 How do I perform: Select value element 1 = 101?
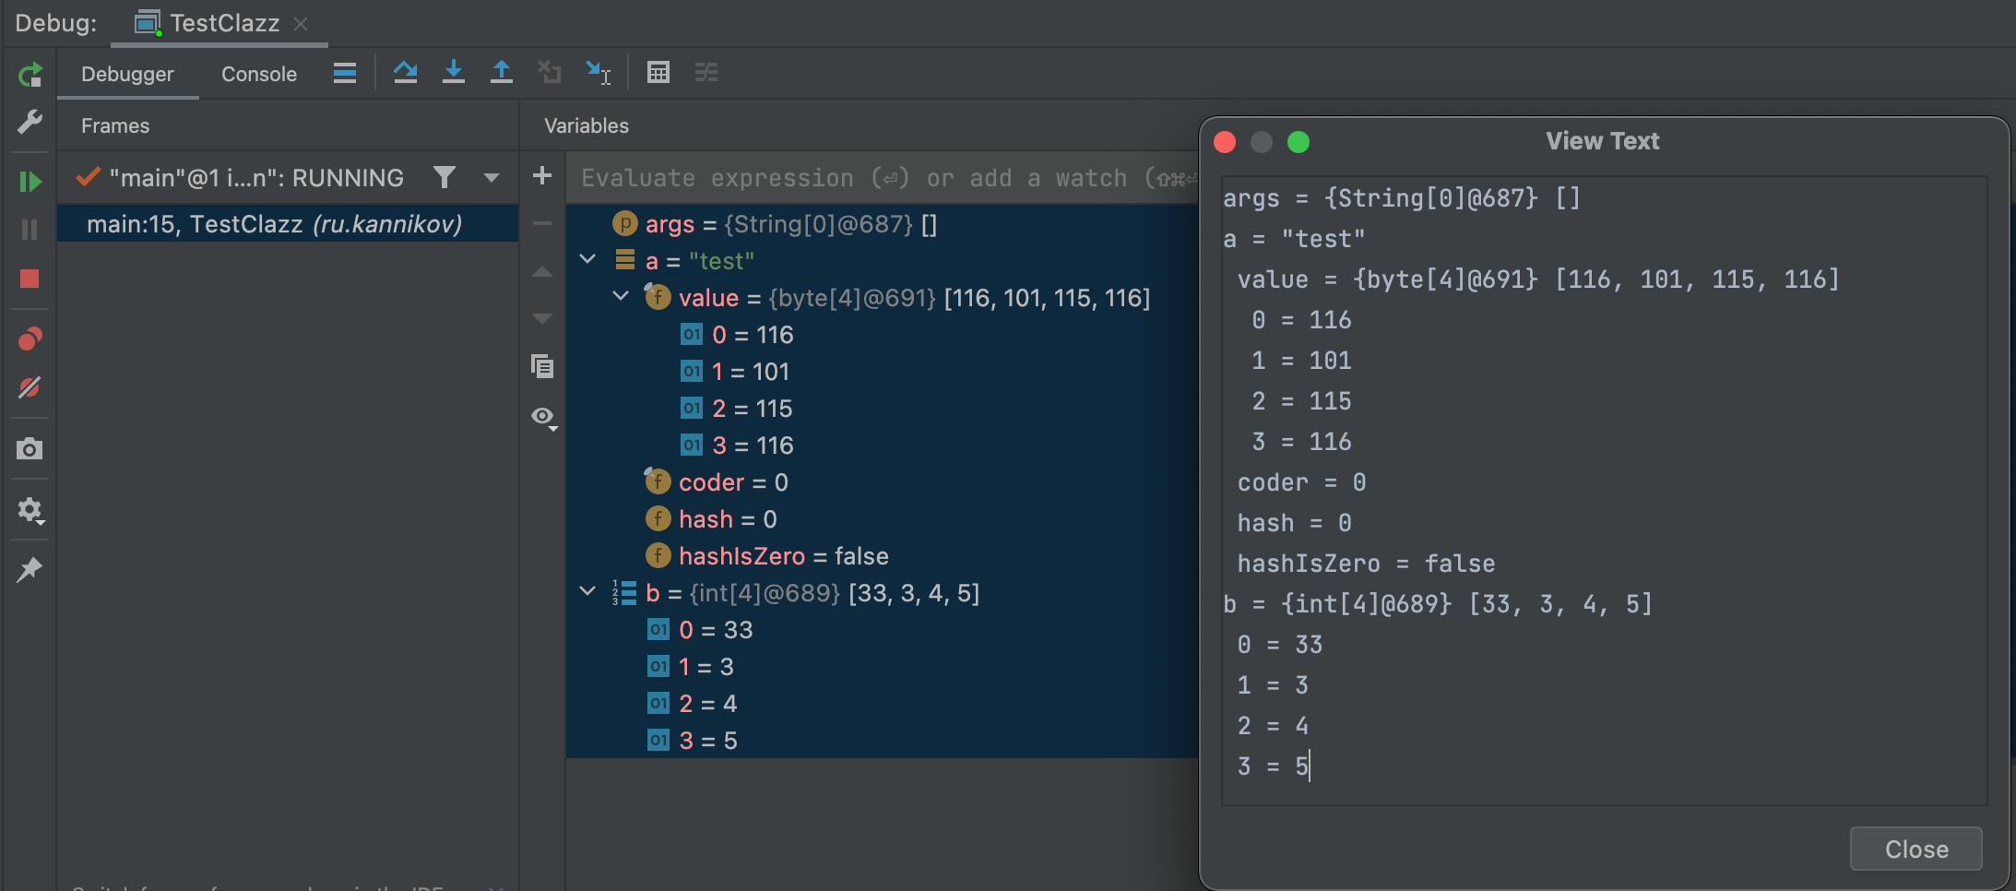882,371
